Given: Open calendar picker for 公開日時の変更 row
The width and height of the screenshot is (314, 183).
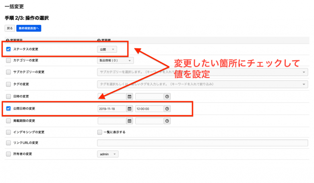Looking at the screenshot, I should tap(130, 109).
